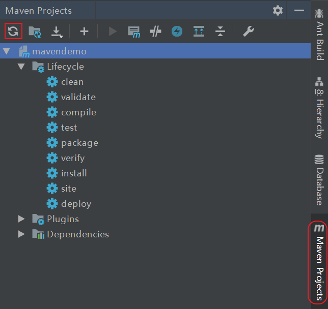Click the Lifecycle folder icon
328x309 pixels.
38,67
